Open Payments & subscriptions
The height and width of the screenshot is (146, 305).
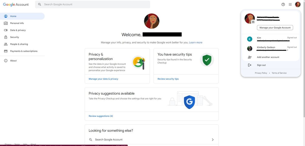(23, 50)
